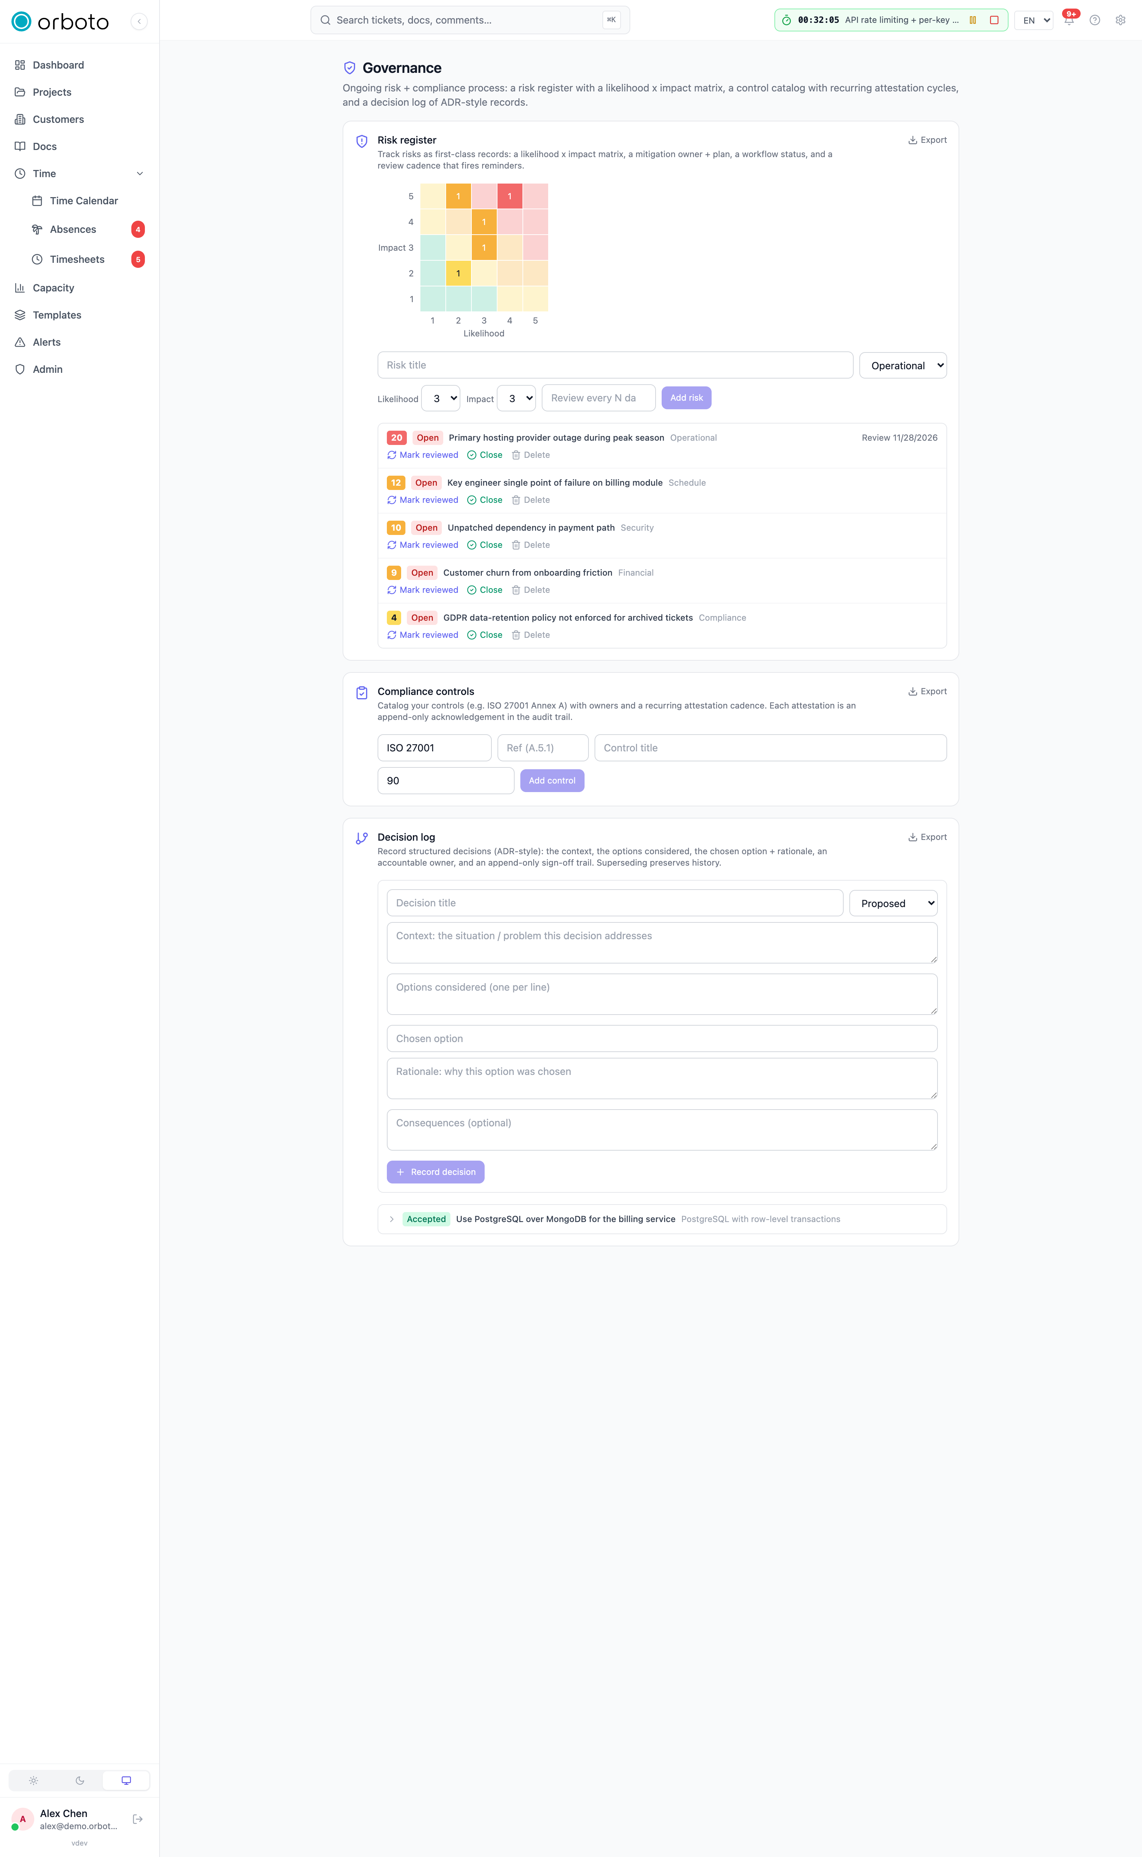Close the Unpatched dependency risk
This screenshot has height=1857, width=1142.
tap(485, 545)
